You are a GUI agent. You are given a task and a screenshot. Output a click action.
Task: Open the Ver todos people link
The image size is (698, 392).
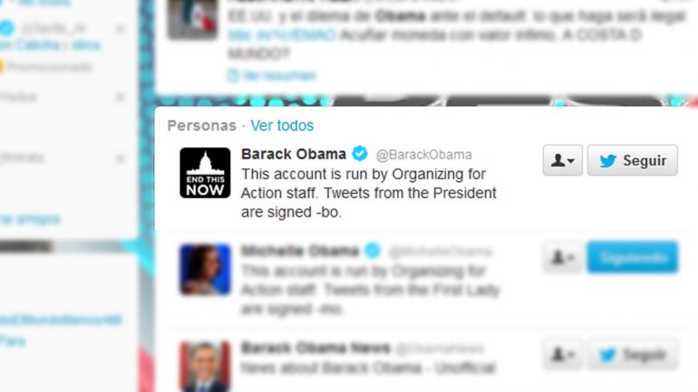pos(282,126)
